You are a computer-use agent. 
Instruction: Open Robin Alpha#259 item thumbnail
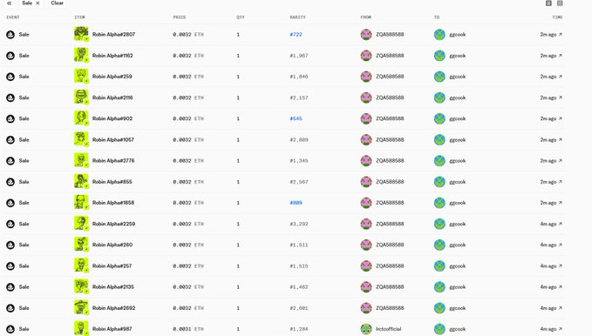tap(81, 77)
